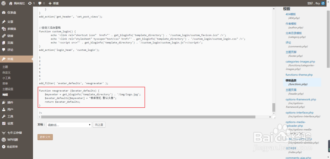Click the code editor horizontal scrollbar

click(x=148, y=117)
